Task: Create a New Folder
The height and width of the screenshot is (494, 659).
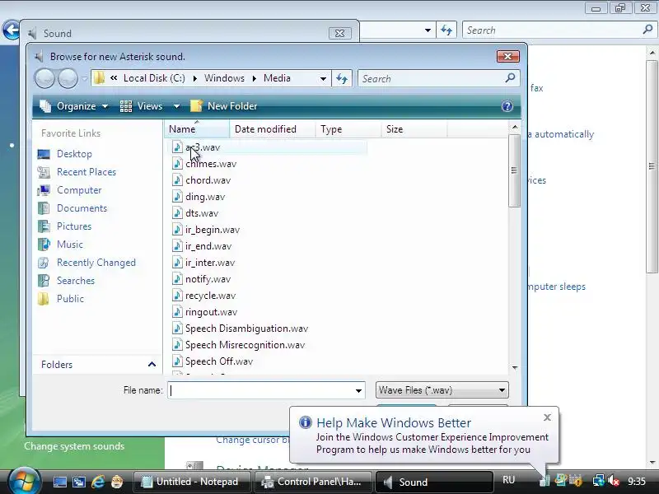Action: [x=223, y=106]
